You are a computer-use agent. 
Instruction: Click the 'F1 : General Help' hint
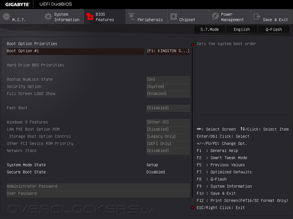[x=217, y=151]
